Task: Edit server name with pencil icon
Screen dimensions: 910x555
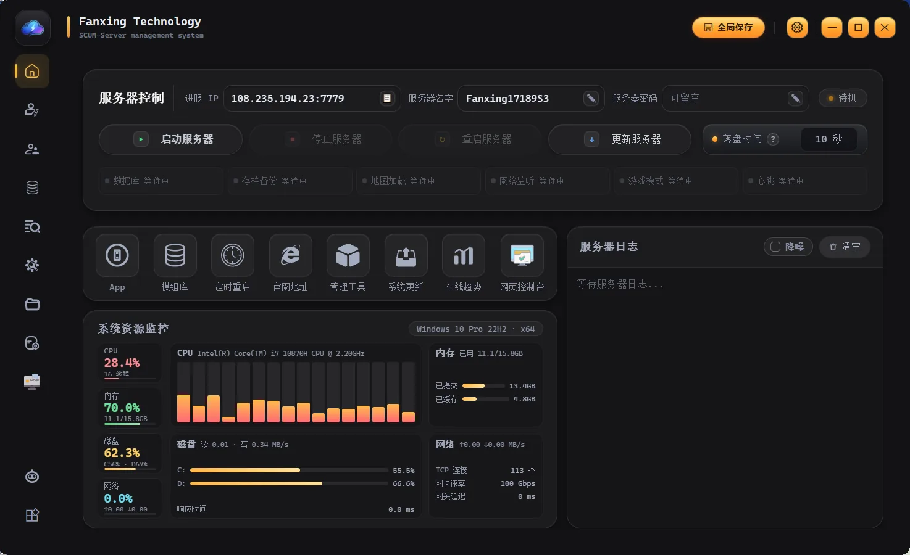Action: point(591,98)
